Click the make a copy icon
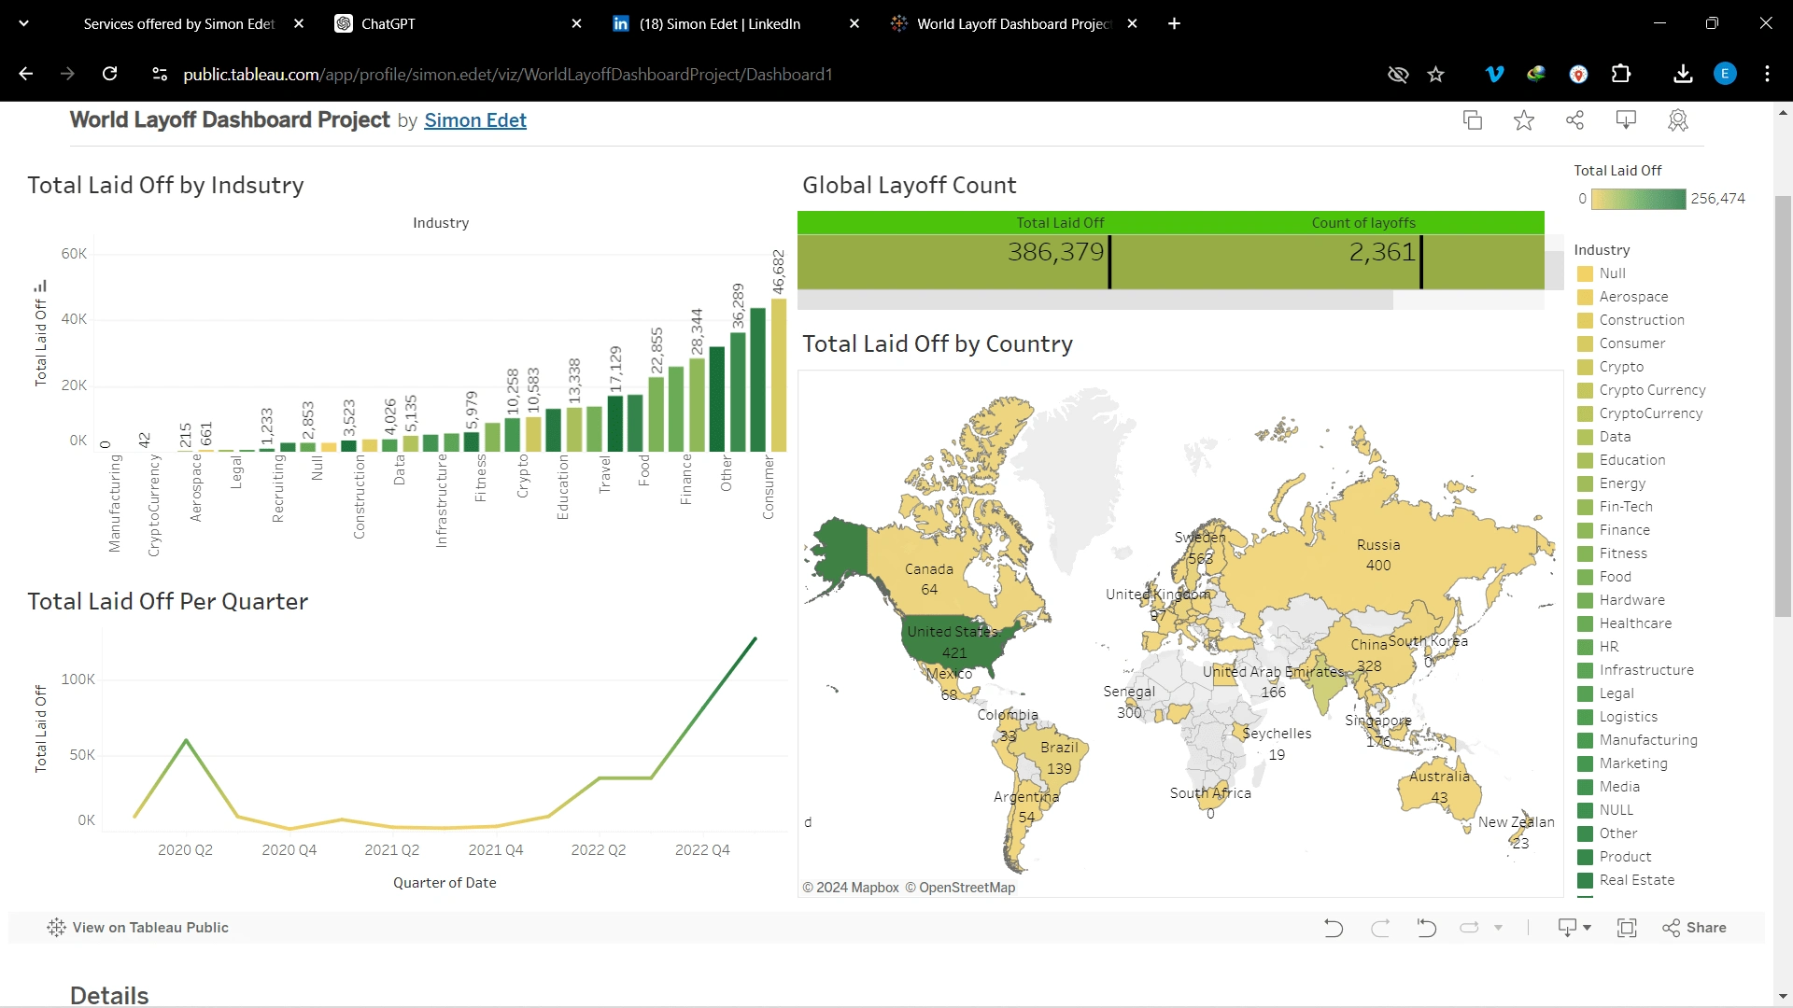 tap(1473, 120)
